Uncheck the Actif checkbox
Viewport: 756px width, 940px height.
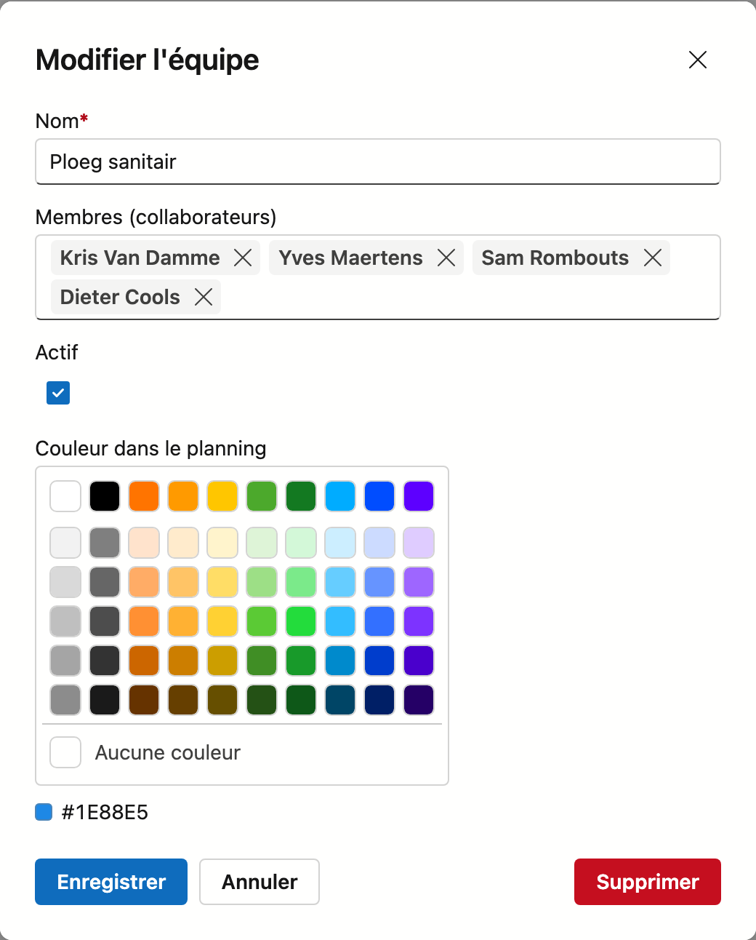58,393
